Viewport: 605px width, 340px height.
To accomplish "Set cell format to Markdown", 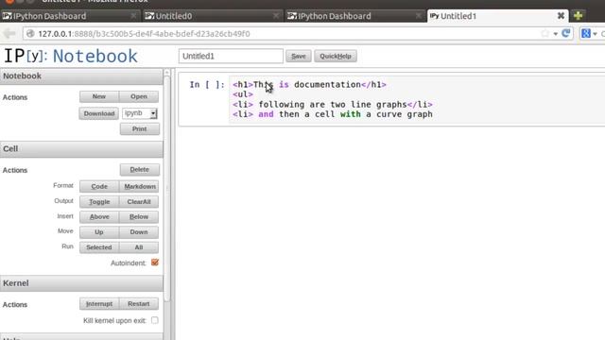I will point(140,186).
